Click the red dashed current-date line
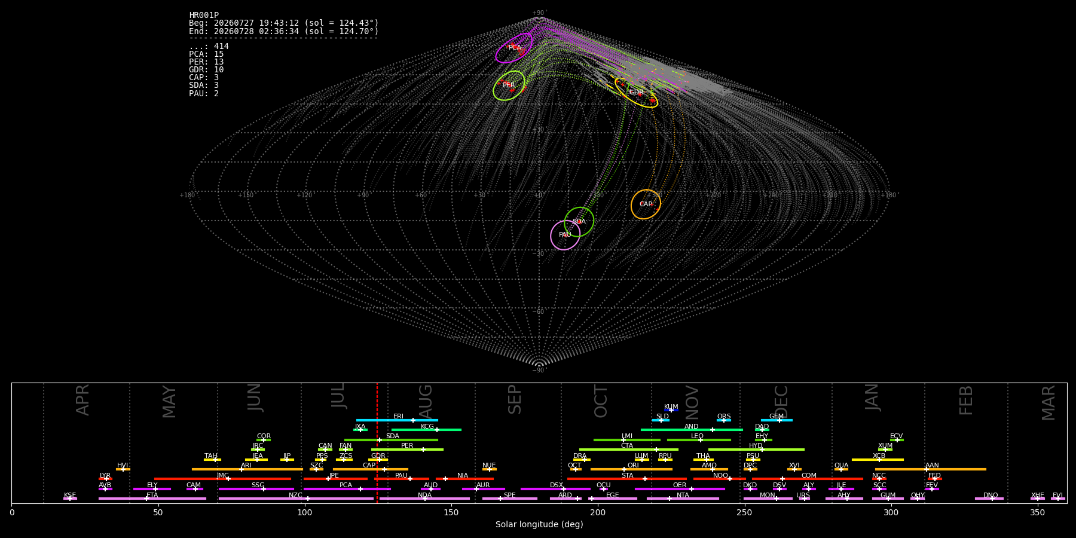The height and width of the screenshot is (538, 1076). (377, 442)
